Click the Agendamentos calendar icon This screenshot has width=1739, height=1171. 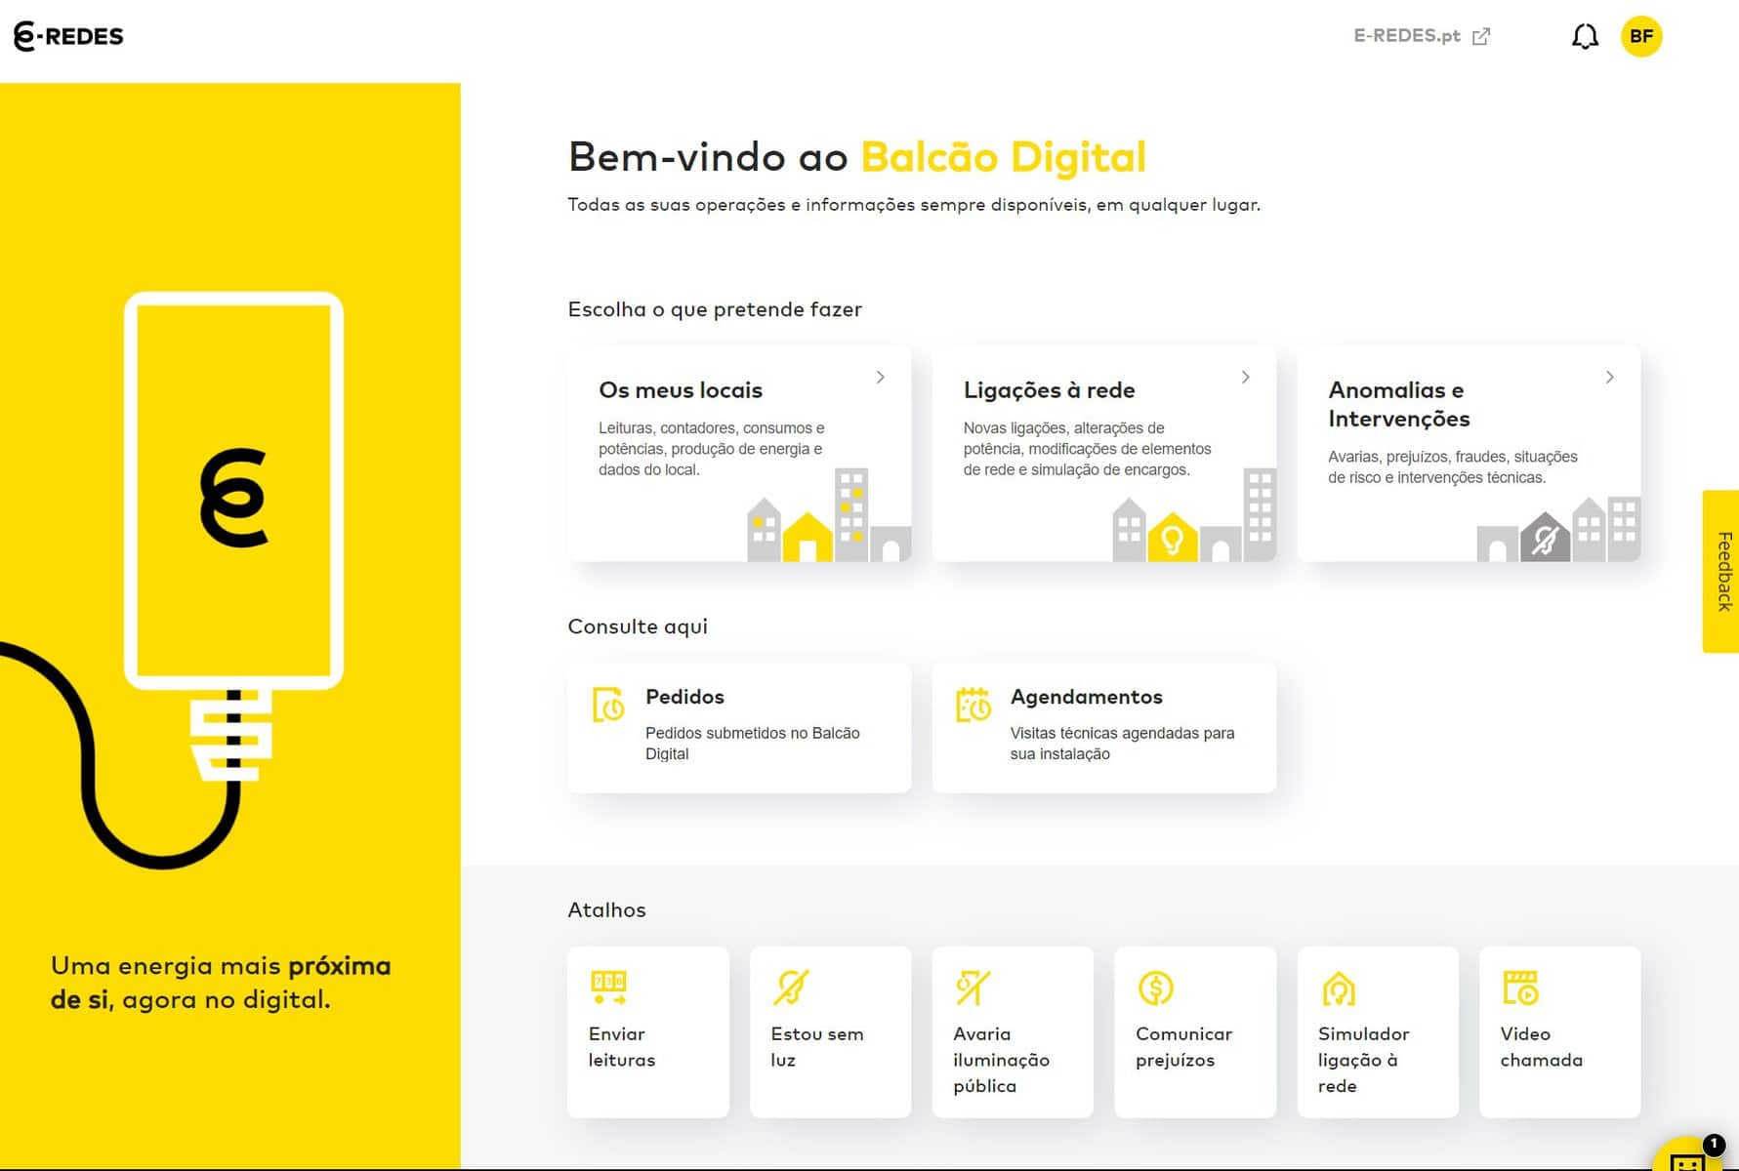(973, 705)
